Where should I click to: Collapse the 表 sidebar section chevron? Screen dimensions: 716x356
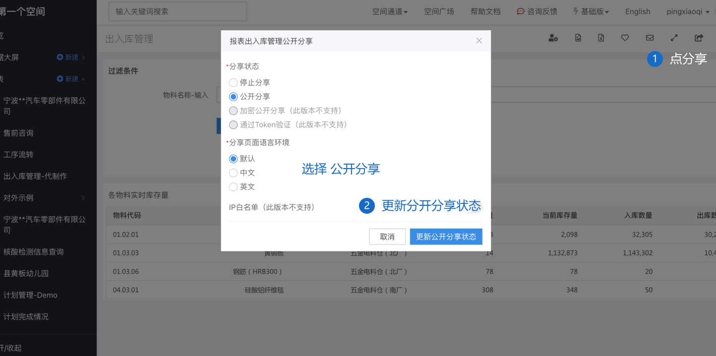[83, 79]
